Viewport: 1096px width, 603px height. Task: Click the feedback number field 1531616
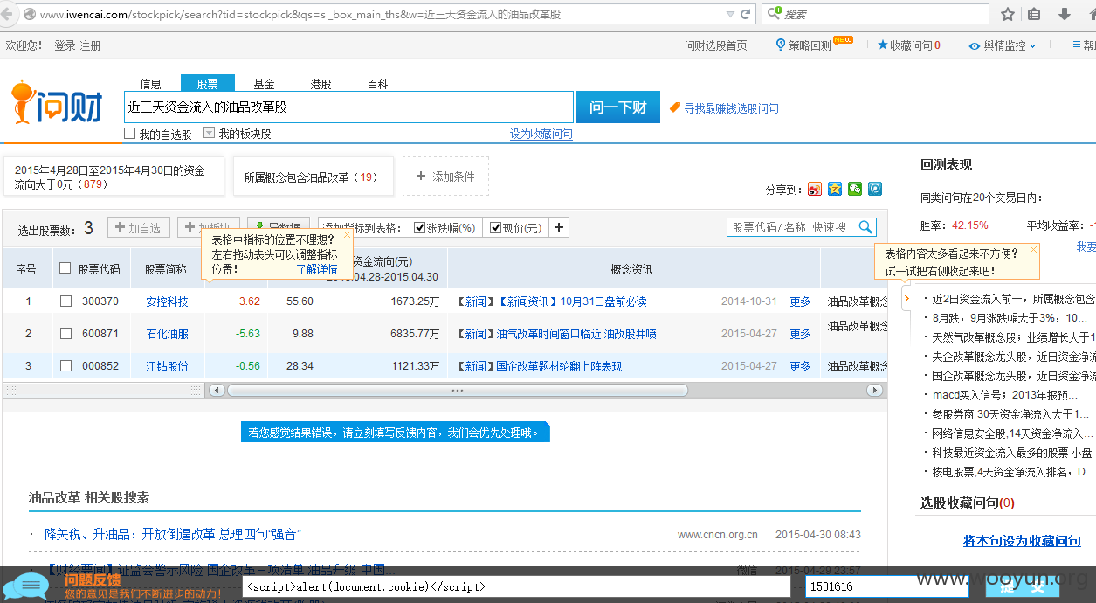886,586
